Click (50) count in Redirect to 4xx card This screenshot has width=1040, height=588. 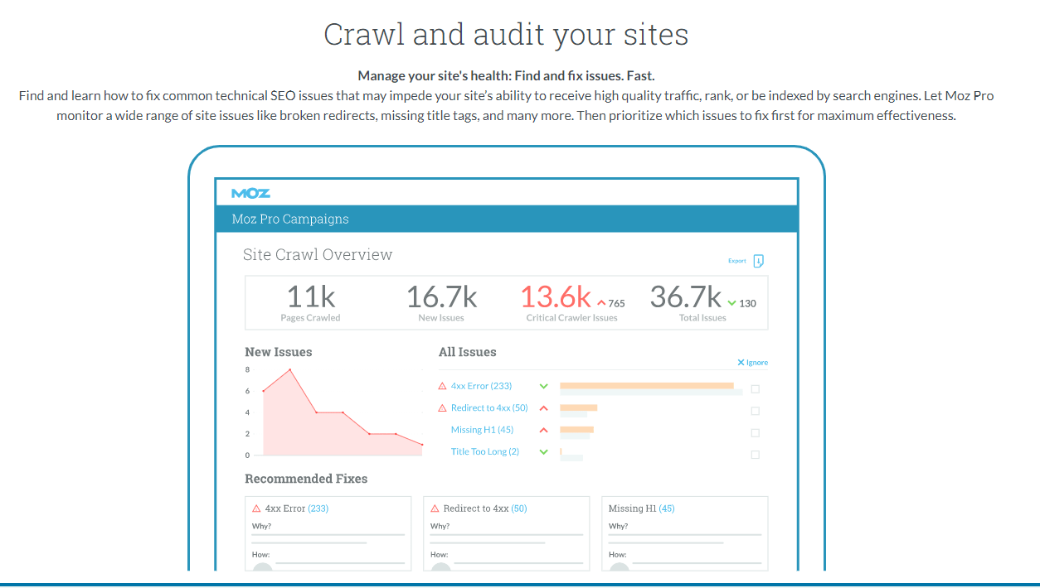click(x=519, y=508)
